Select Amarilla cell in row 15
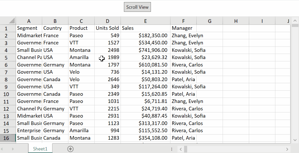 (81, 131)
